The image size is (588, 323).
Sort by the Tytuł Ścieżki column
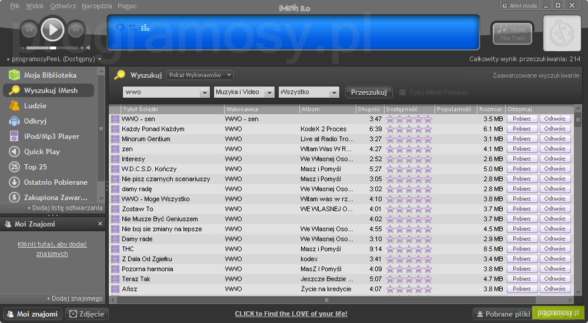tap(172, 109)
